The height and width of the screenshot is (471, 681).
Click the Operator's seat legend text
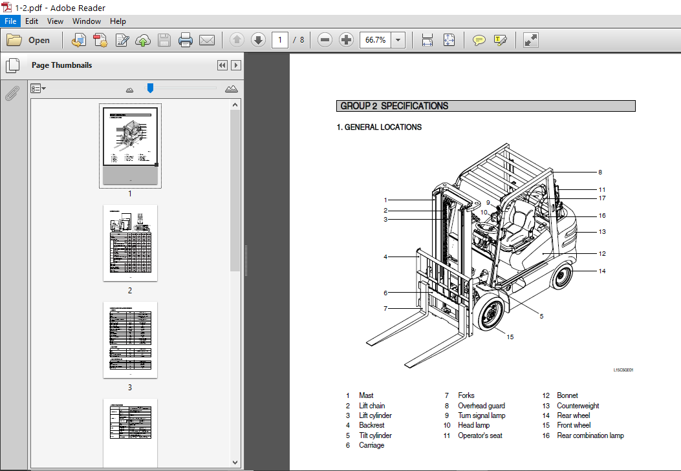click(x=480, y=435)
